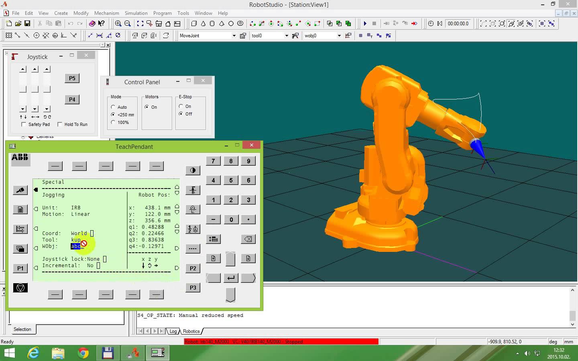Open workobject properties icon beside wobj0
Image resolution: width=578 pixels, height=361 pixels.
point(348,36)
